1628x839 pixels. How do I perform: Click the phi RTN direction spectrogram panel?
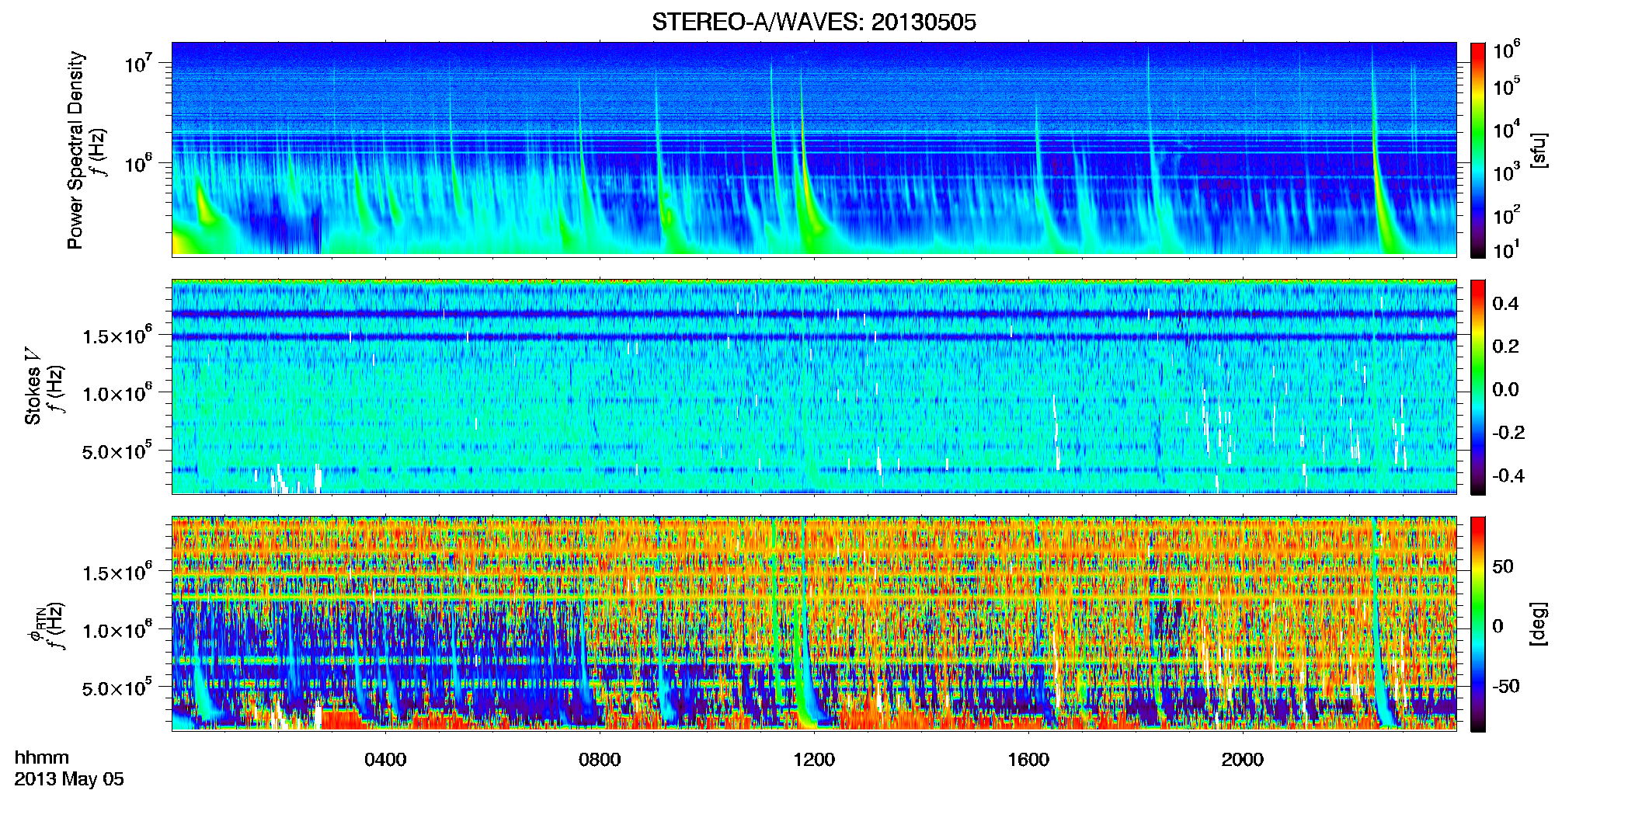813,624
